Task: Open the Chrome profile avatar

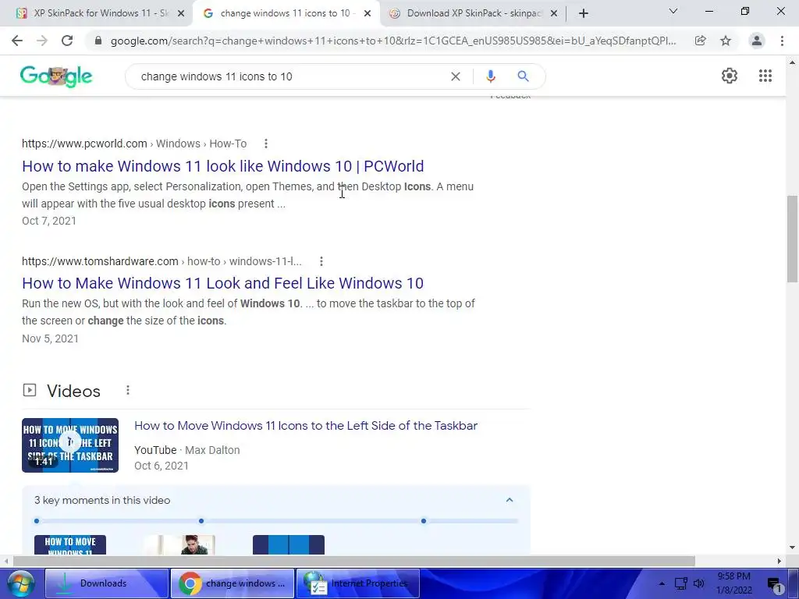Action: click(757, 41)
